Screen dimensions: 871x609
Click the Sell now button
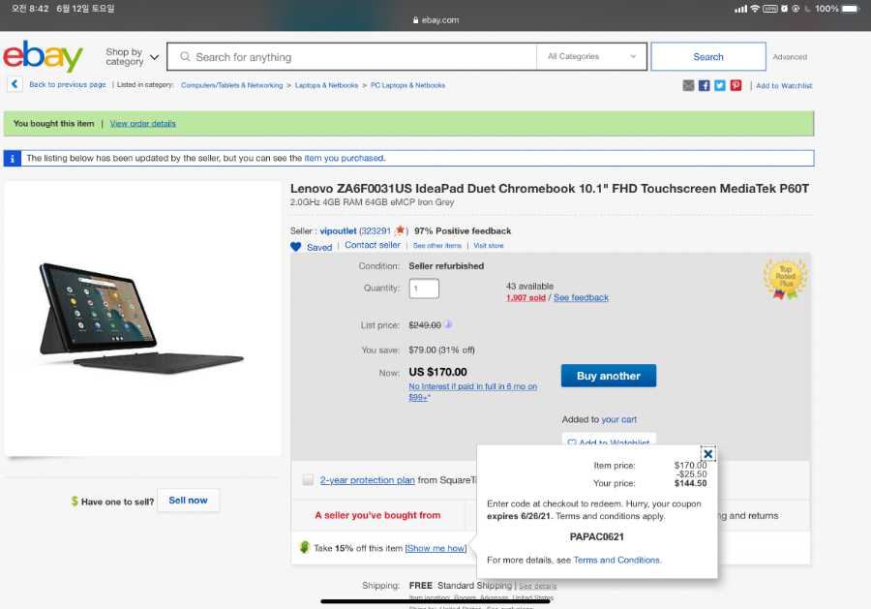pos(189,501)
